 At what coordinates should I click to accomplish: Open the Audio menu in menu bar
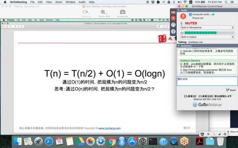tap(82, 2)
